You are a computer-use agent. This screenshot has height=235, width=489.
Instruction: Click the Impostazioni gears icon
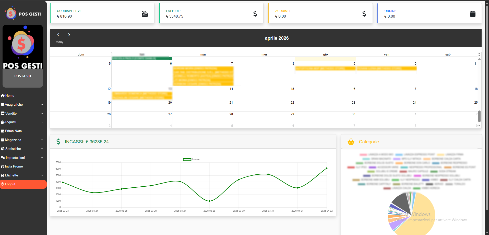(3, 158)
